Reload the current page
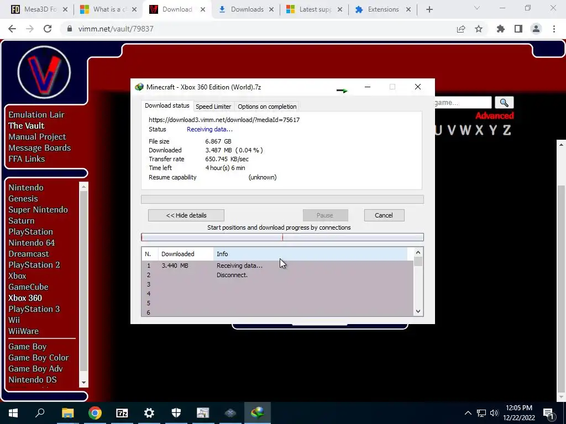Screen dimensions: 566x424 click(48, 29)
